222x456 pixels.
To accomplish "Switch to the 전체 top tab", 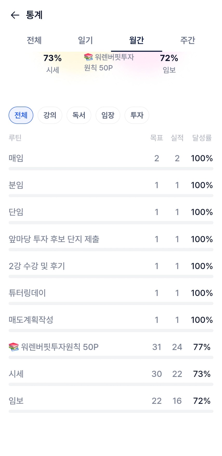I will tap(34, 40).
